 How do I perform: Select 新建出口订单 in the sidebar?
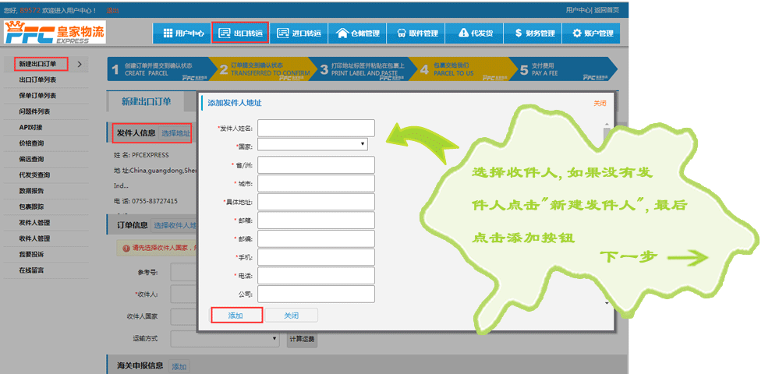click(37, 63)
